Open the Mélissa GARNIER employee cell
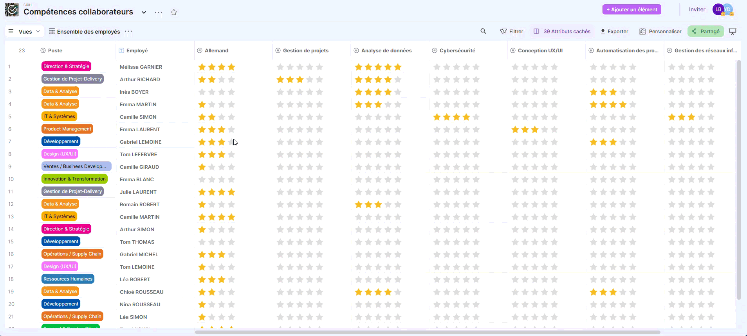Viewport: 747px width, 336px height. click(141, 67)
